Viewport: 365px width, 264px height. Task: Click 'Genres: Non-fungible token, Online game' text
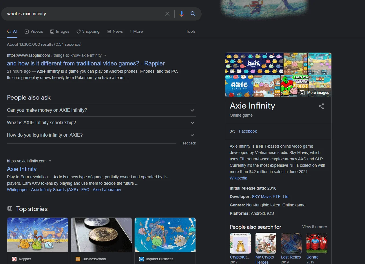(x=268, y=205)
